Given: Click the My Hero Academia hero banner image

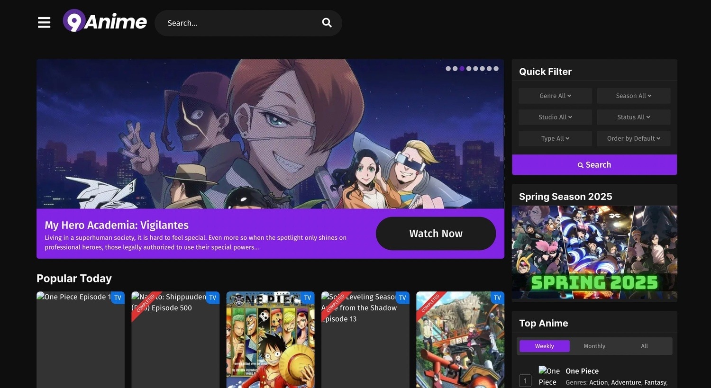Looking at the screenshot, I should pos(270,134).
